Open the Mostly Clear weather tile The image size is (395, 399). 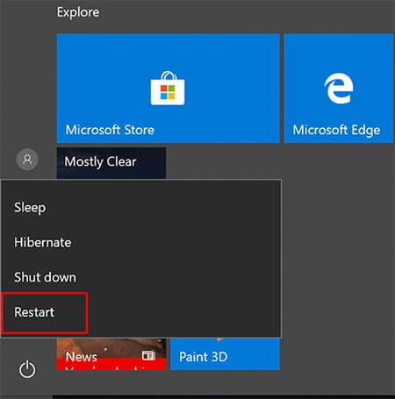point(111,163)
